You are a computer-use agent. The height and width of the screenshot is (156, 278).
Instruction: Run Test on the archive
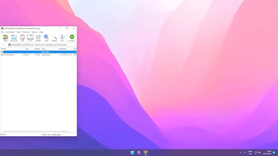tap(22, 38)
